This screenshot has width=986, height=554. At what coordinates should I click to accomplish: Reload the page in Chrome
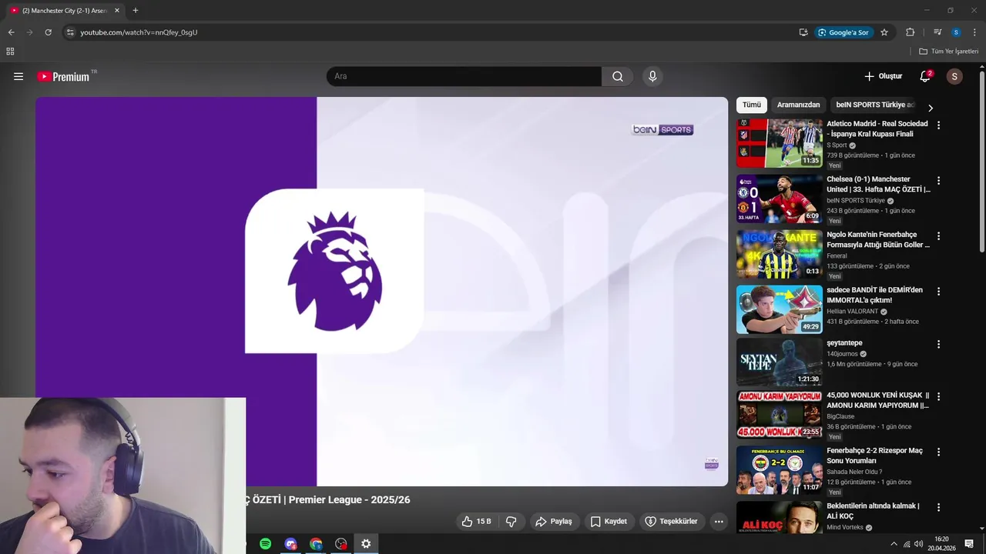tap(48, 32)
